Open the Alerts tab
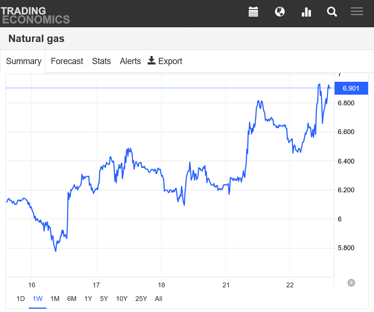 pyautogui.click(x=130, y=61)
